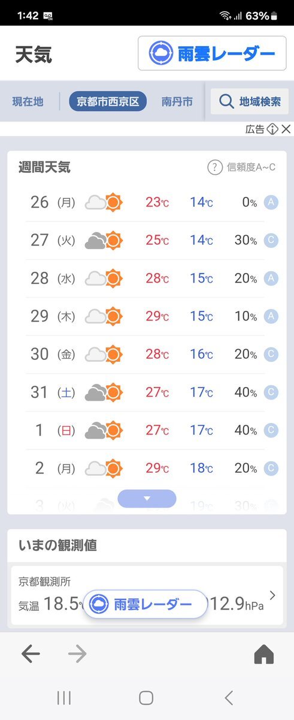This screenshot has width=294, height=720.
Task: Close the advertisement with X
Action: tap(286, 129)
